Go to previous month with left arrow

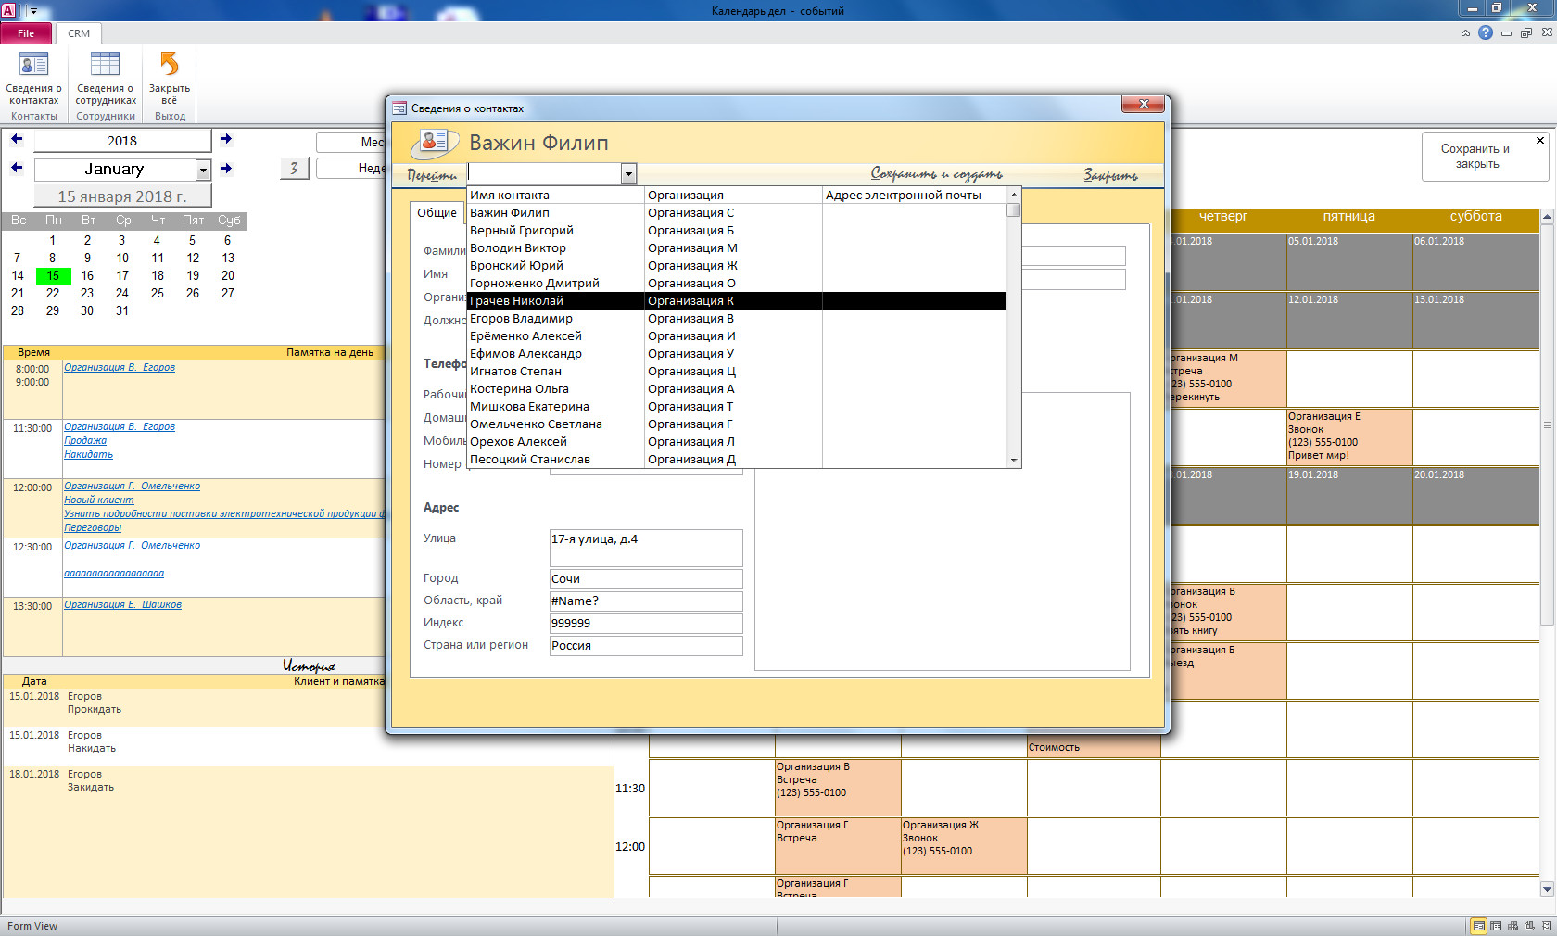[17, 168]
